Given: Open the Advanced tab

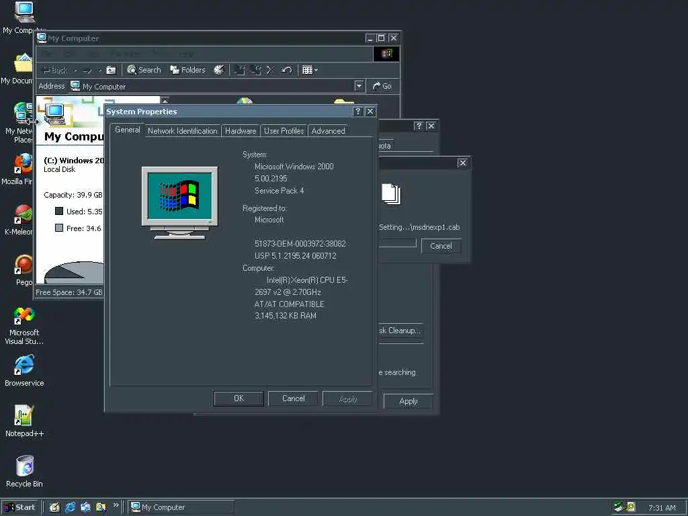Looking at the screenshot, I should [328, 131].
